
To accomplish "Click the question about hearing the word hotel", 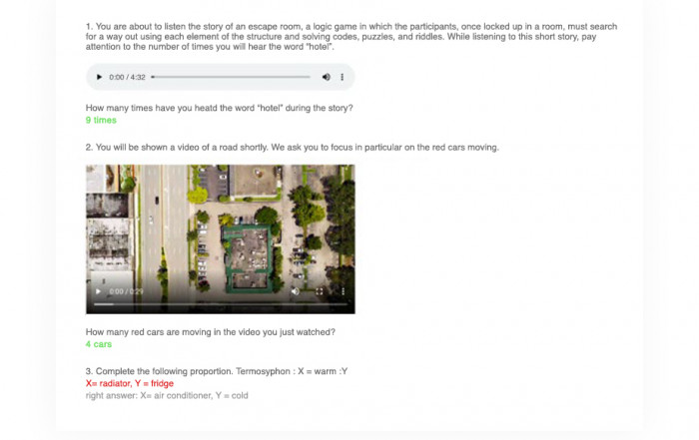I will coord(219,108).
